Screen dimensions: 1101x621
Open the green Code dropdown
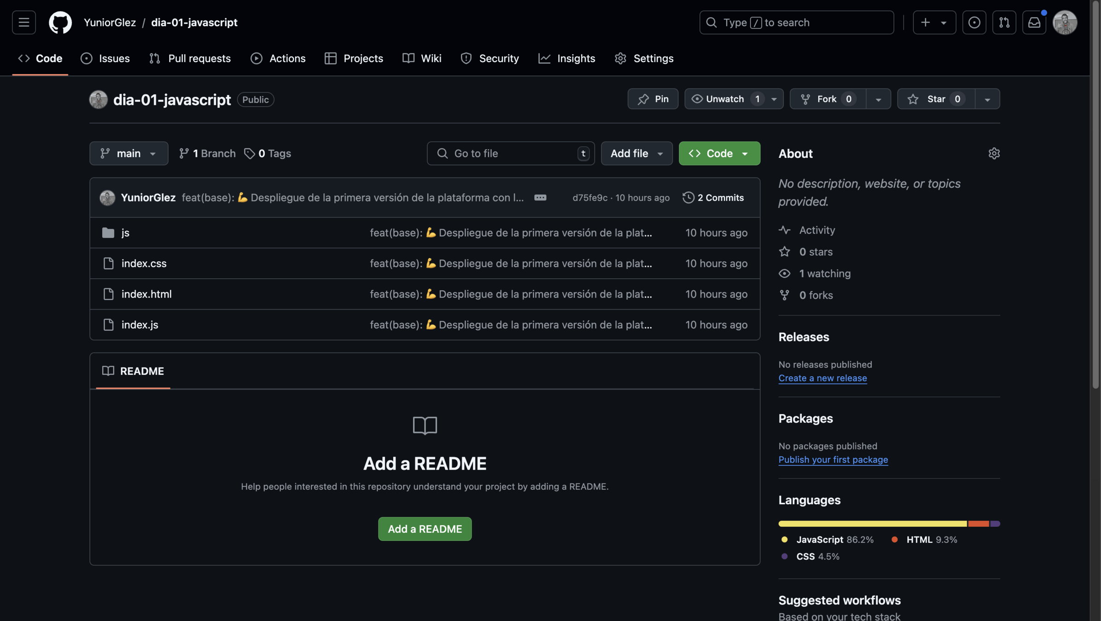pos(719,153)
